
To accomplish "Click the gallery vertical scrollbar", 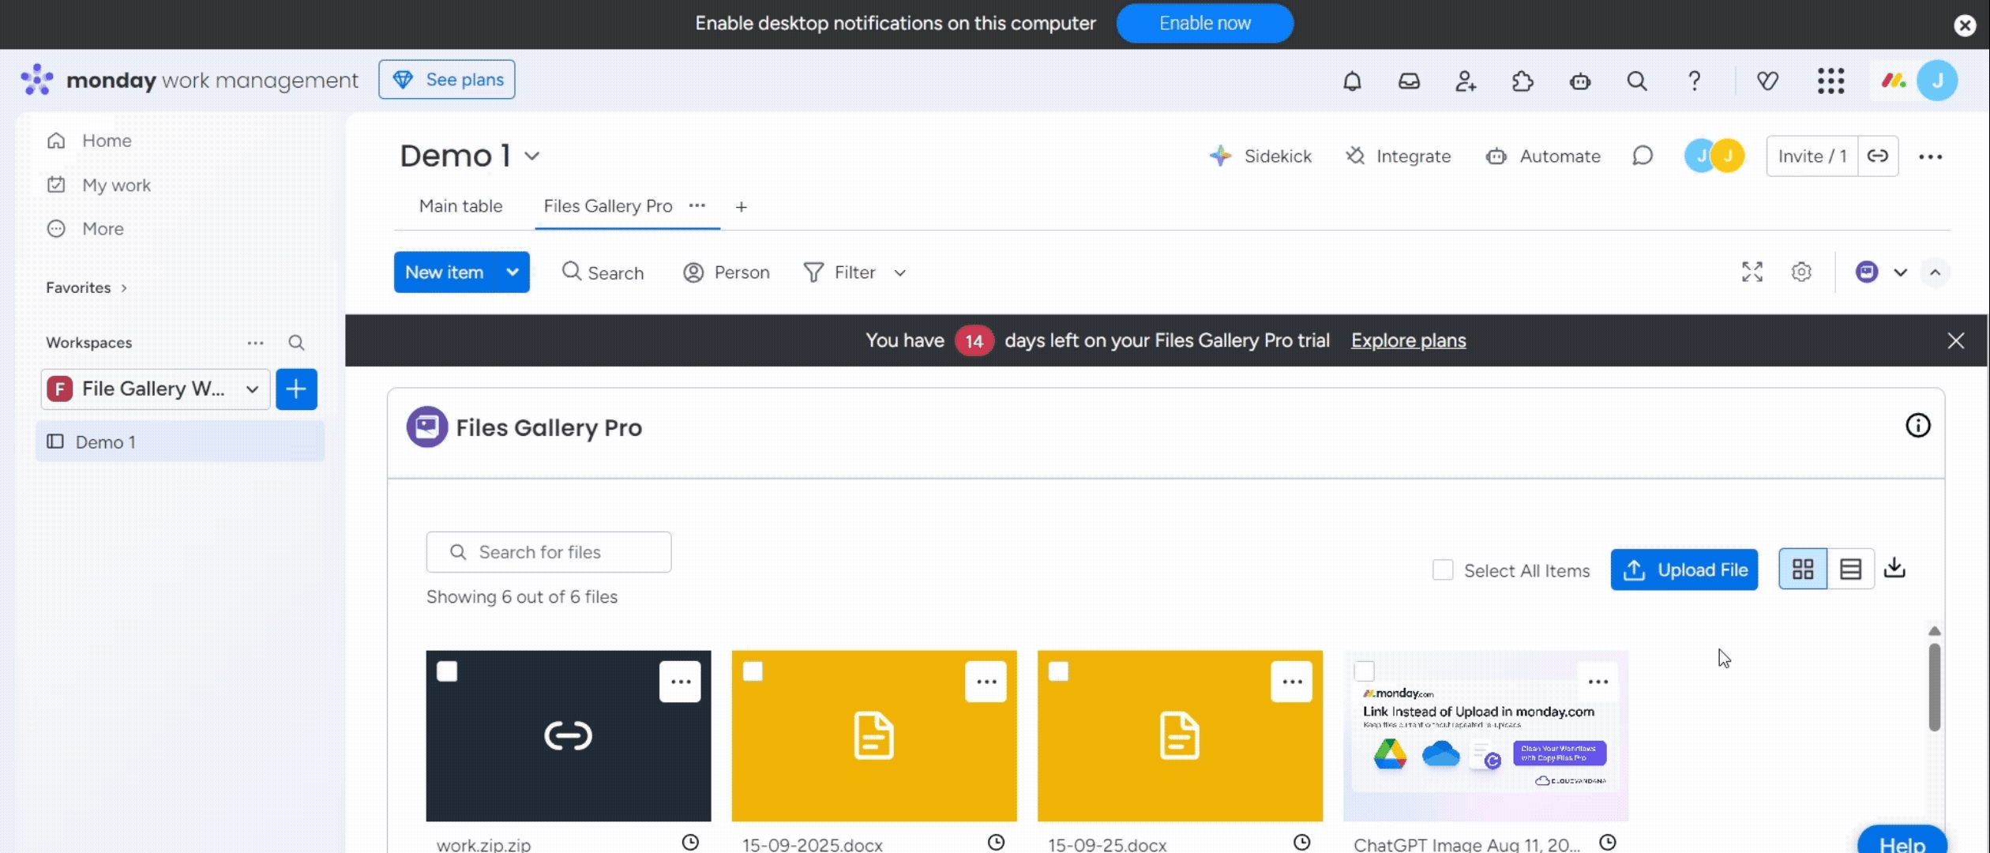I will 1934,687.
